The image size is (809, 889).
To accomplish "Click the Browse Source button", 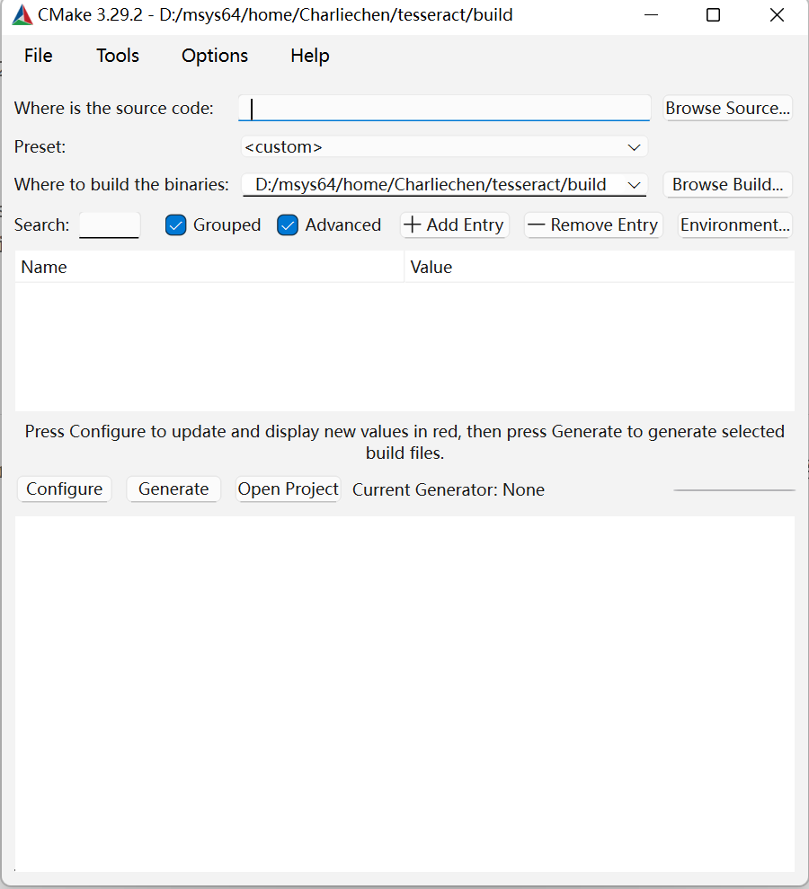I will pyautogui.click(x=728, y=108).
